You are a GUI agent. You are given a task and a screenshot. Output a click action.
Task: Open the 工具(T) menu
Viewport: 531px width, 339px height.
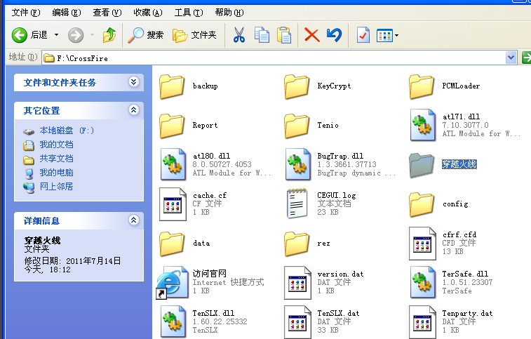189,13
